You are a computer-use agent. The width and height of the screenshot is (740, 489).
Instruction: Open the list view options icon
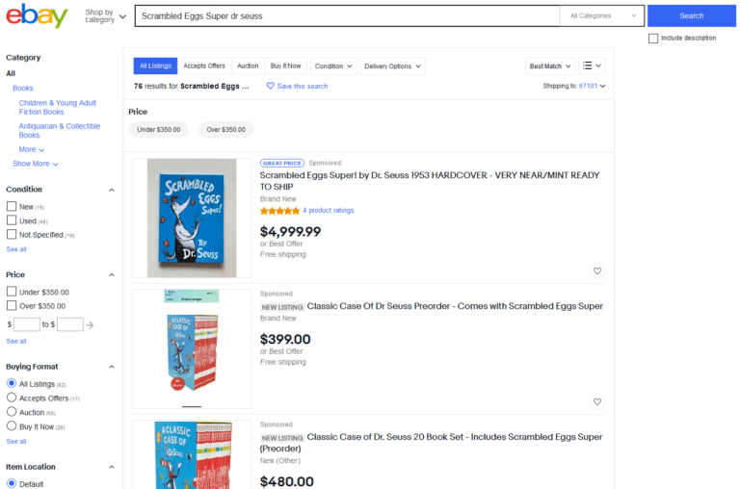[592, 65]
